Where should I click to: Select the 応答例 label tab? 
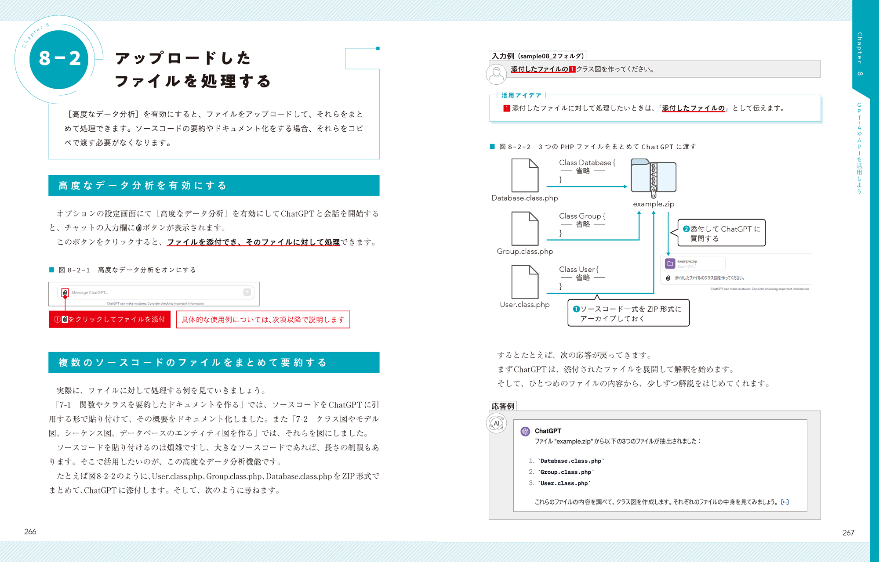[x=503, y=406]
